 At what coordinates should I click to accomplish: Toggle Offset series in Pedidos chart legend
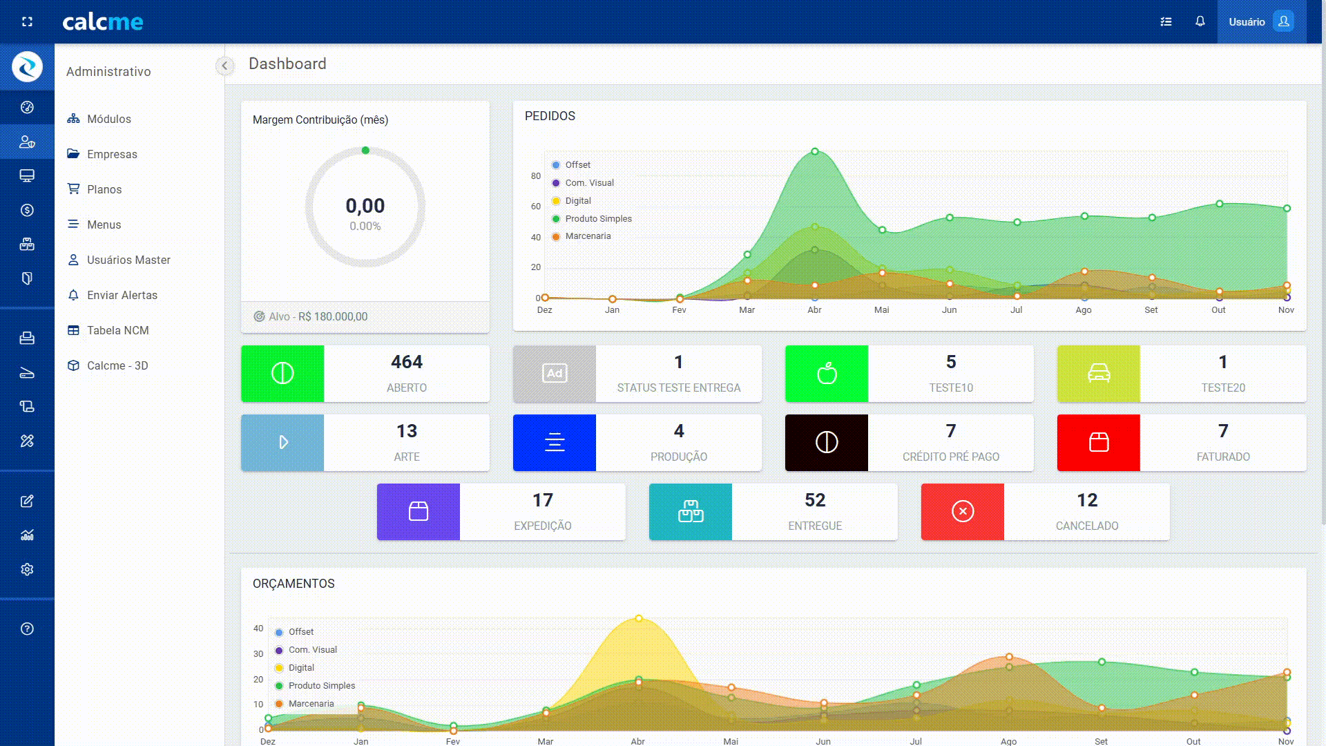pyautogui.click(x=577, y=165)
